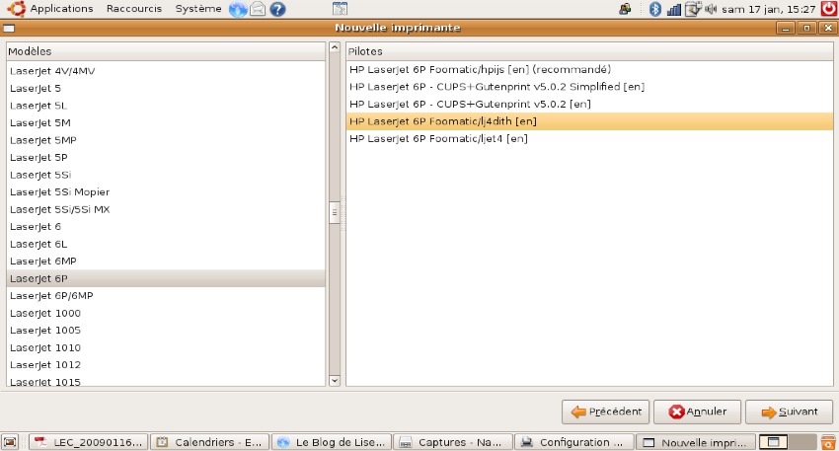Click the red power session icon

click(x=828, y=9)
